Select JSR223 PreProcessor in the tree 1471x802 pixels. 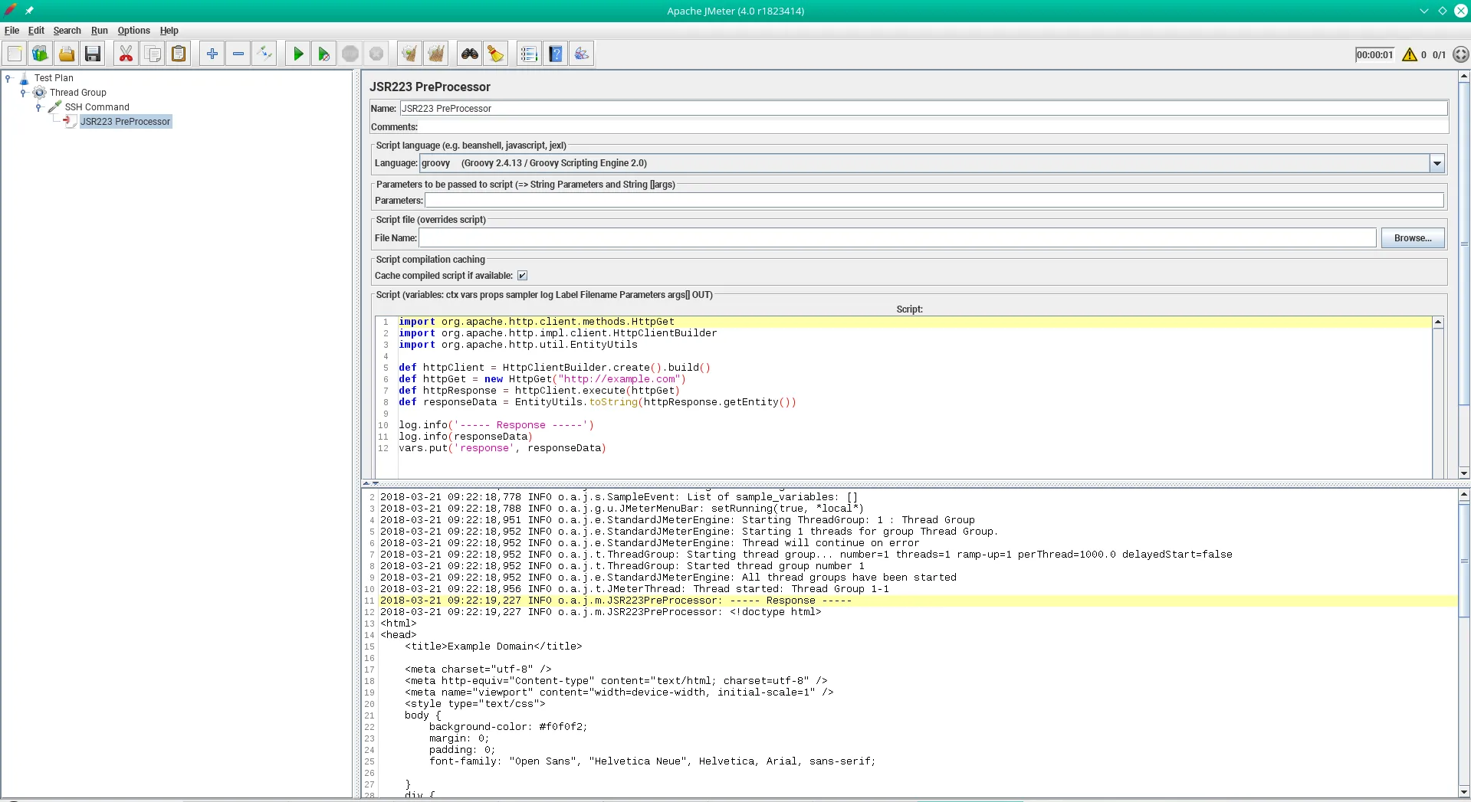[x=125, y=122]
